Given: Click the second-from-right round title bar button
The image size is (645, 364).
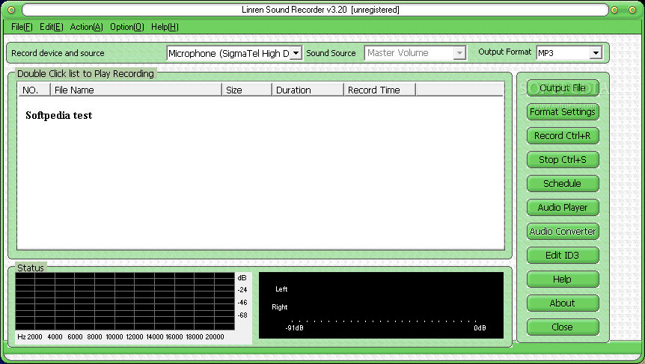Looking at the screenshot, I should pos(614,10).
